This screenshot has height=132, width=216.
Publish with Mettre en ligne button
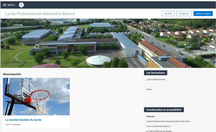tap(203, 14)
